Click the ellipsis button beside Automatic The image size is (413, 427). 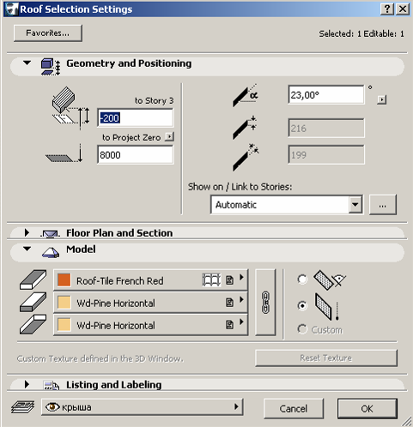tap(383, 205)
